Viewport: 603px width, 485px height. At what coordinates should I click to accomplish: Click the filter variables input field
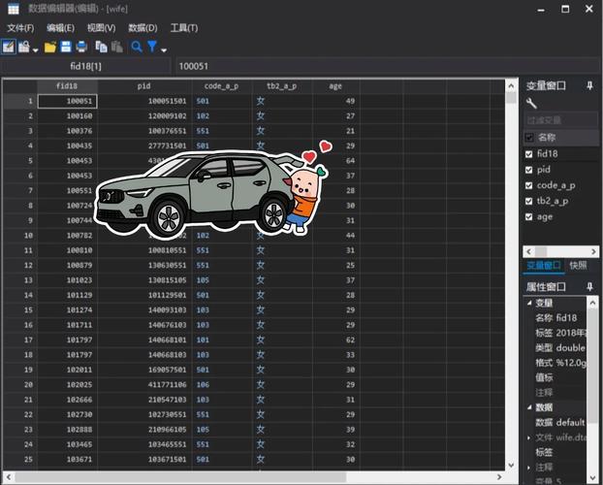point(561,120)
